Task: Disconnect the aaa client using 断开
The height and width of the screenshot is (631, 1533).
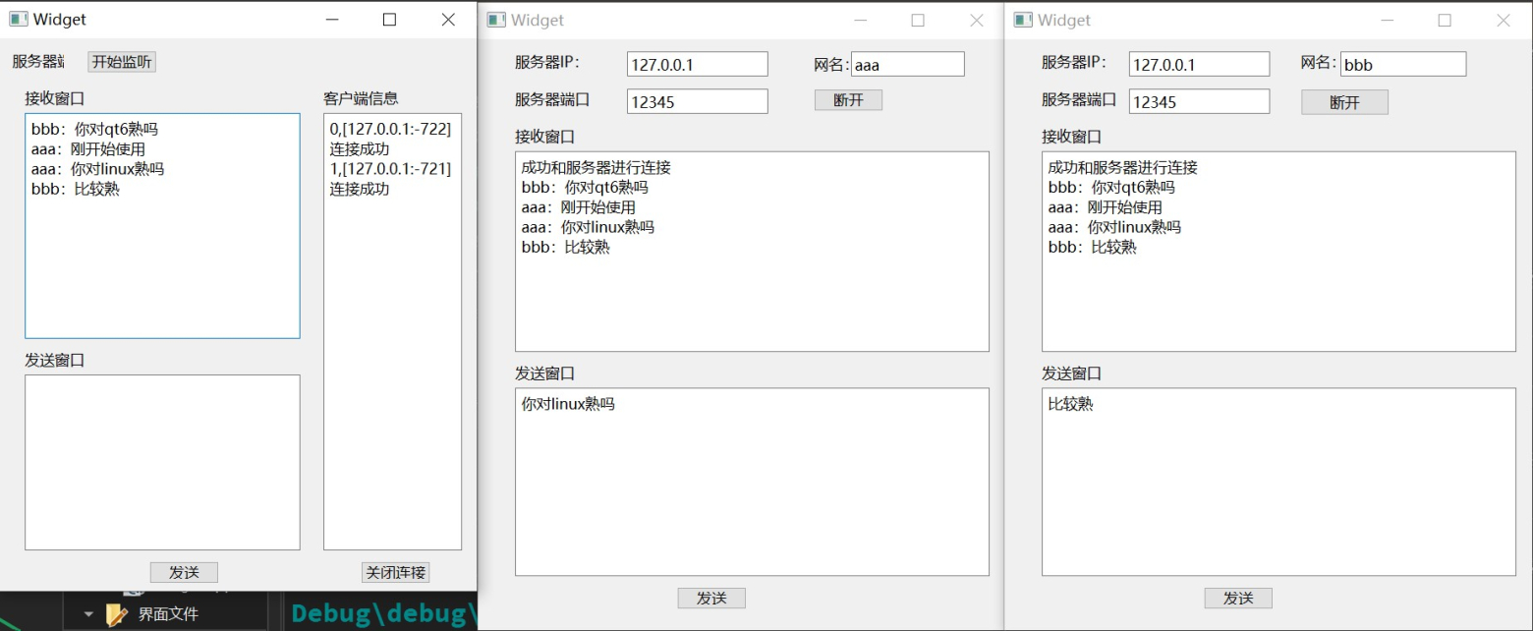Action: pyautogui.click(x=848, y=100)
